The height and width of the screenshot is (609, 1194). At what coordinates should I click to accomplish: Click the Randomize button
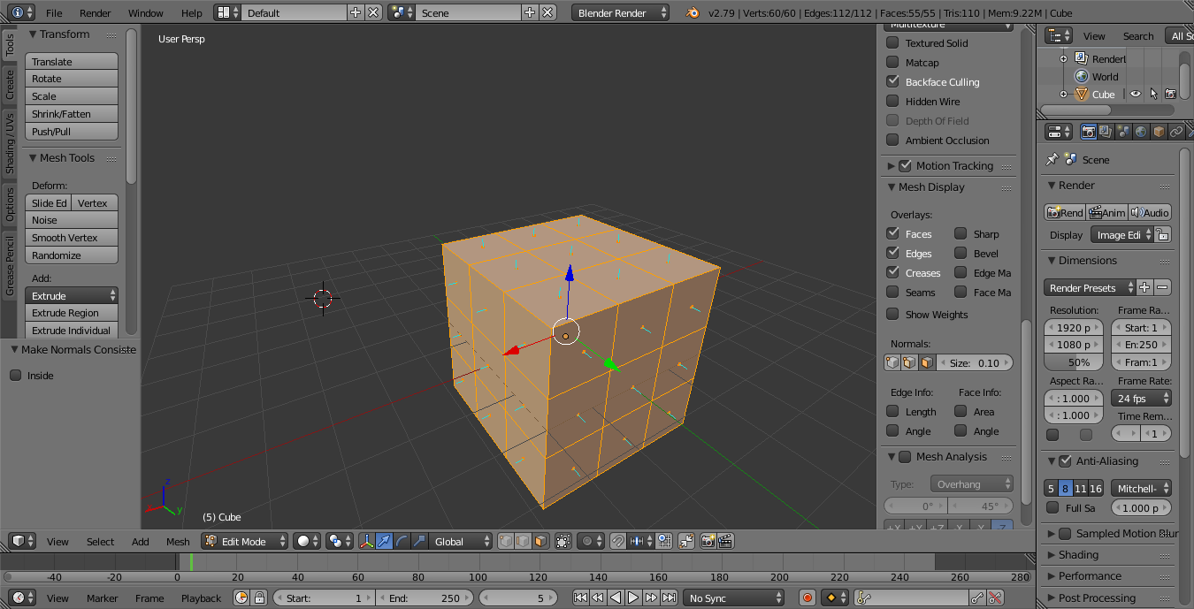(72, 255)
